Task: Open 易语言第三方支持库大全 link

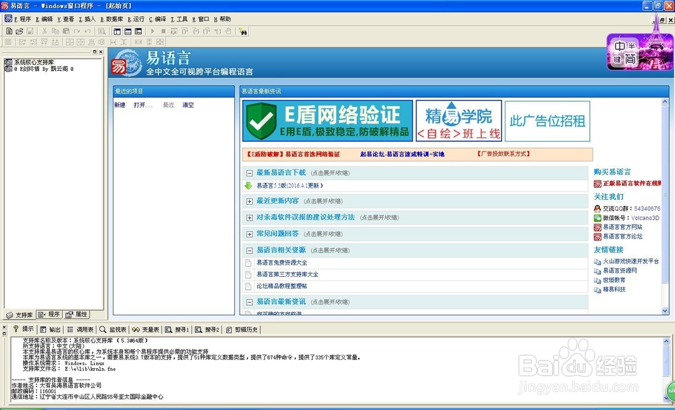Action: [288, 274]
